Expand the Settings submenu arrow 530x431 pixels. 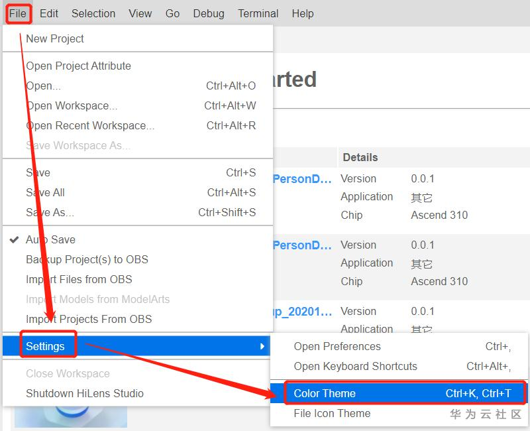click(x=262, y=346)
